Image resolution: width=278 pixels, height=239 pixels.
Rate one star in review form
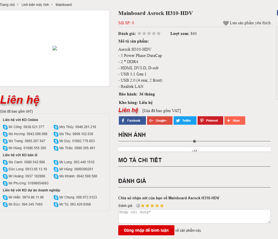pyautogui.click(x=143, y=206)
